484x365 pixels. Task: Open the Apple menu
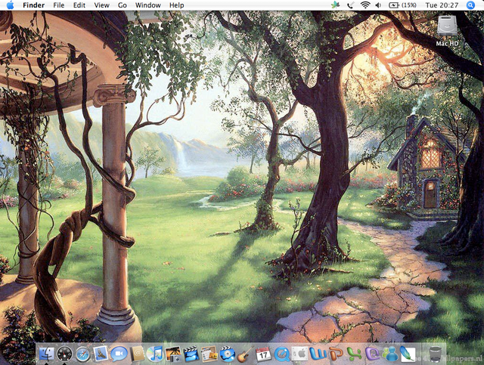(10, 5)
